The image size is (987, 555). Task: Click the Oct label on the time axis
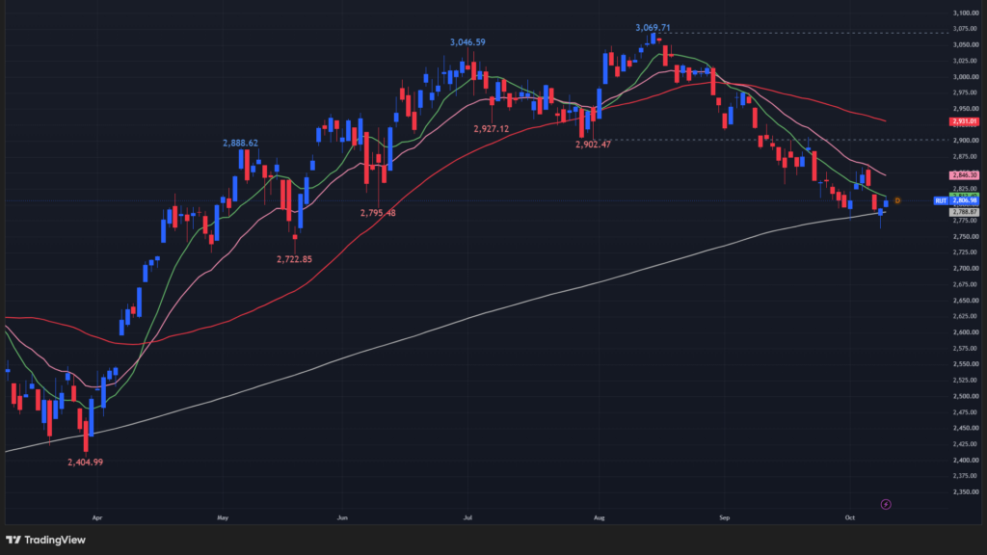point(850,517)
